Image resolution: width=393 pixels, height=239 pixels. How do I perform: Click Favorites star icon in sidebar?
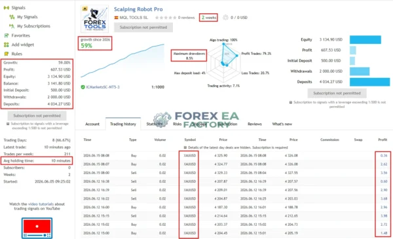tap(7, 35)
